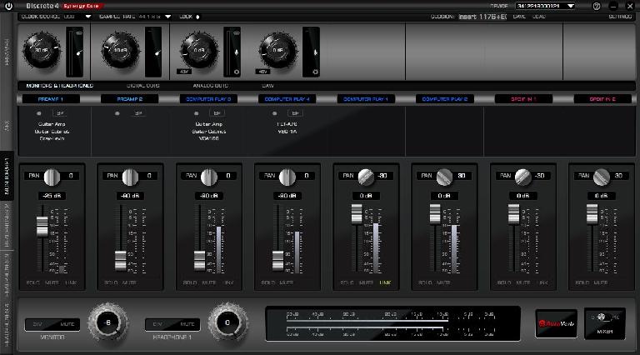Click round icon at bottom of third preamp meter

click(237, 72)
